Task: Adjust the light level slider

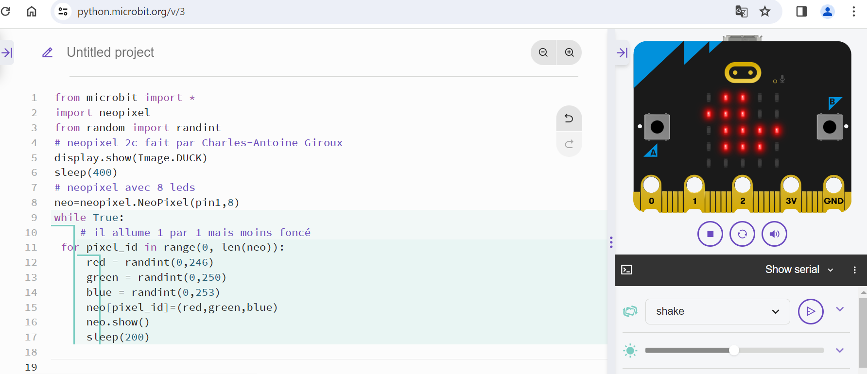Action: (734, 350)
